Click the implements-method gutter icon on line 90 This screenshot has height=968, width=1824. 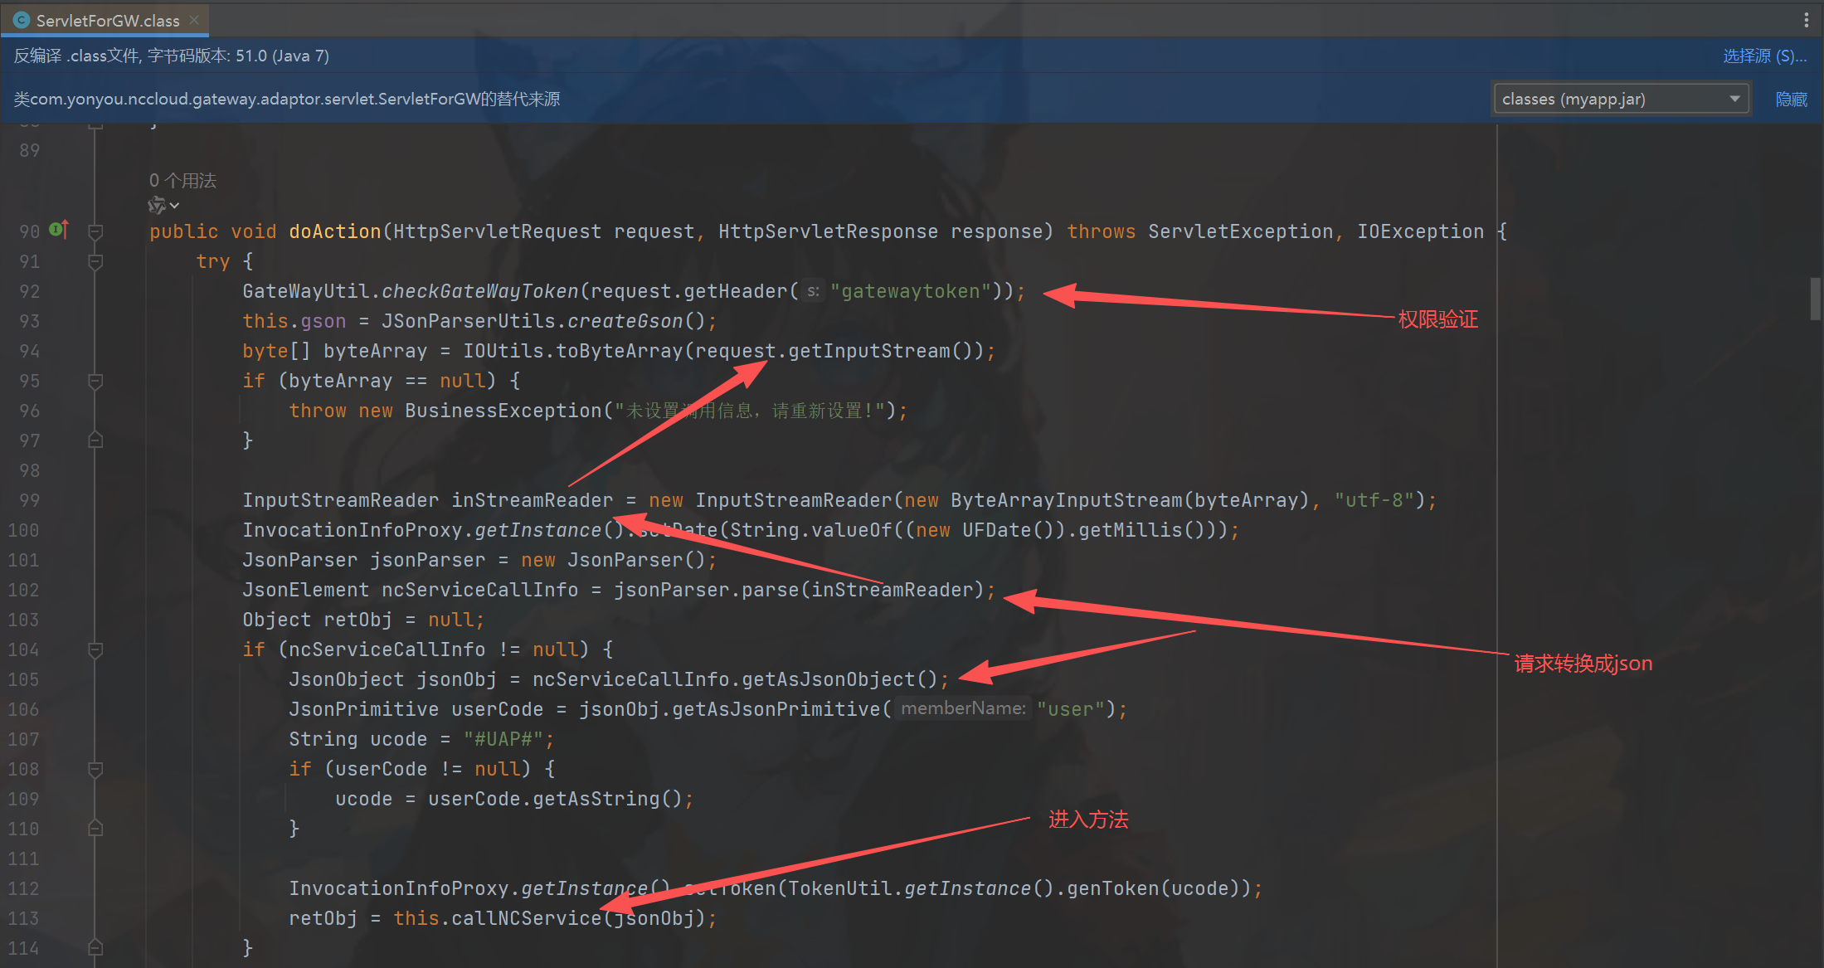(58, 230)
